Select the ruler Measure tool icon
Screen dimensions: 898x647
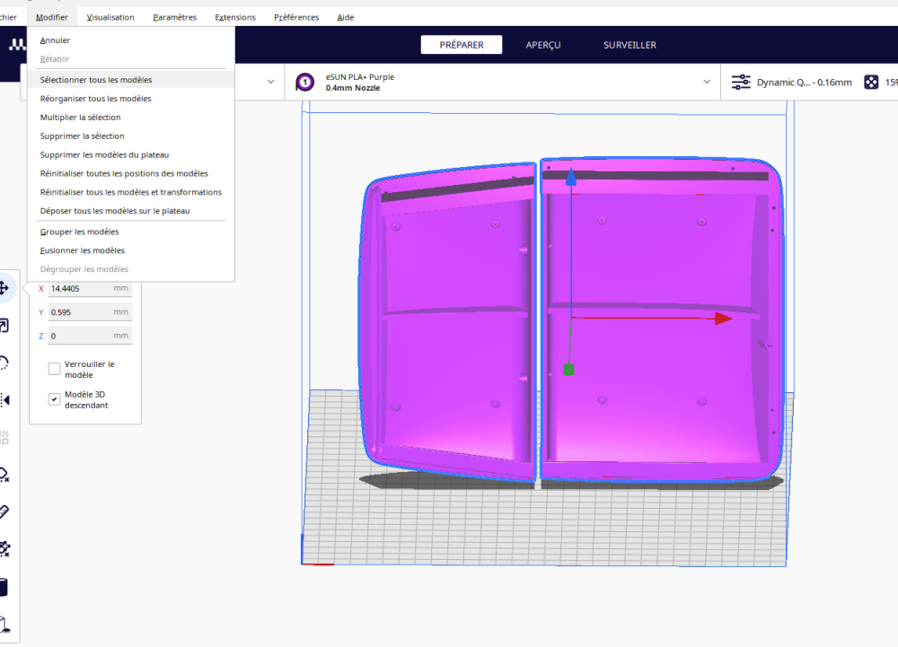[4, 512]
